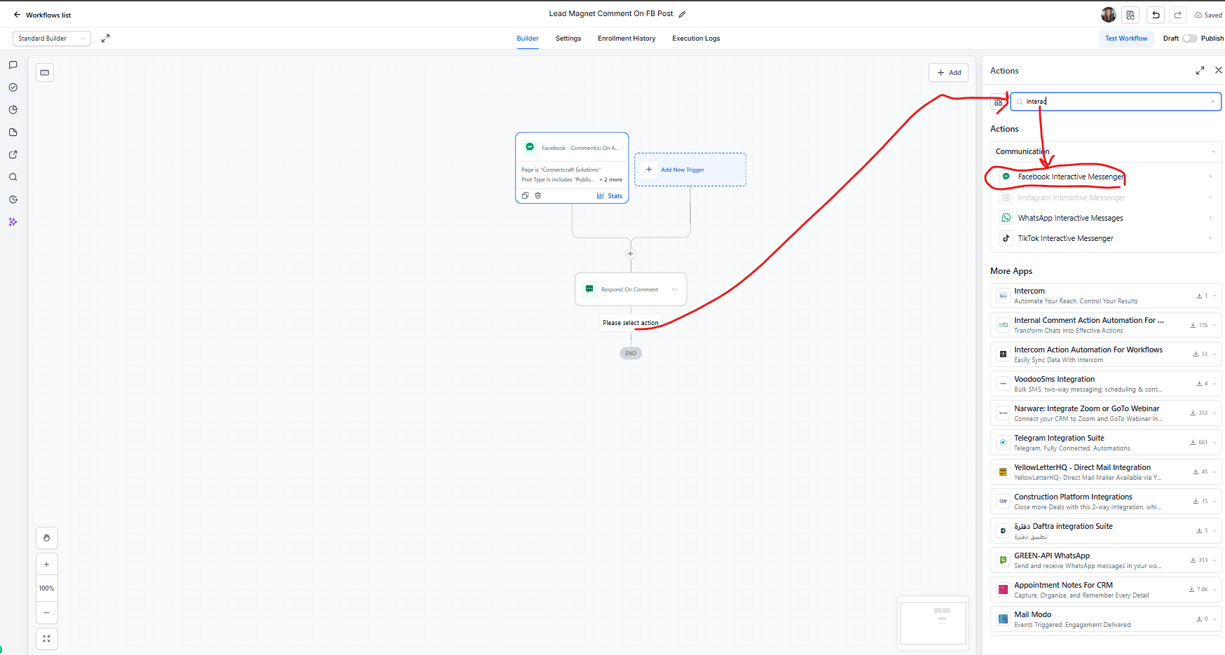Expand the Actions panel to full size
The height and width of the screenshot is (655, 1225).
click(1200, 71)
